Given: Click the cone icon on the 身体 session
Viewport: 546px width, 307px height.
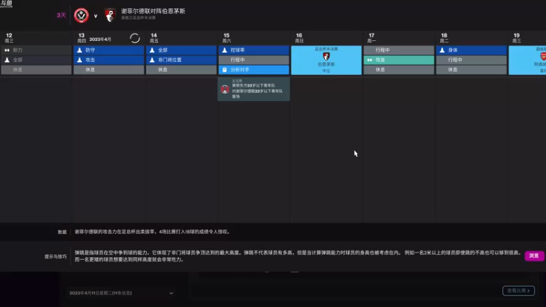Looking at the screenshot, I should click(442, 50).
